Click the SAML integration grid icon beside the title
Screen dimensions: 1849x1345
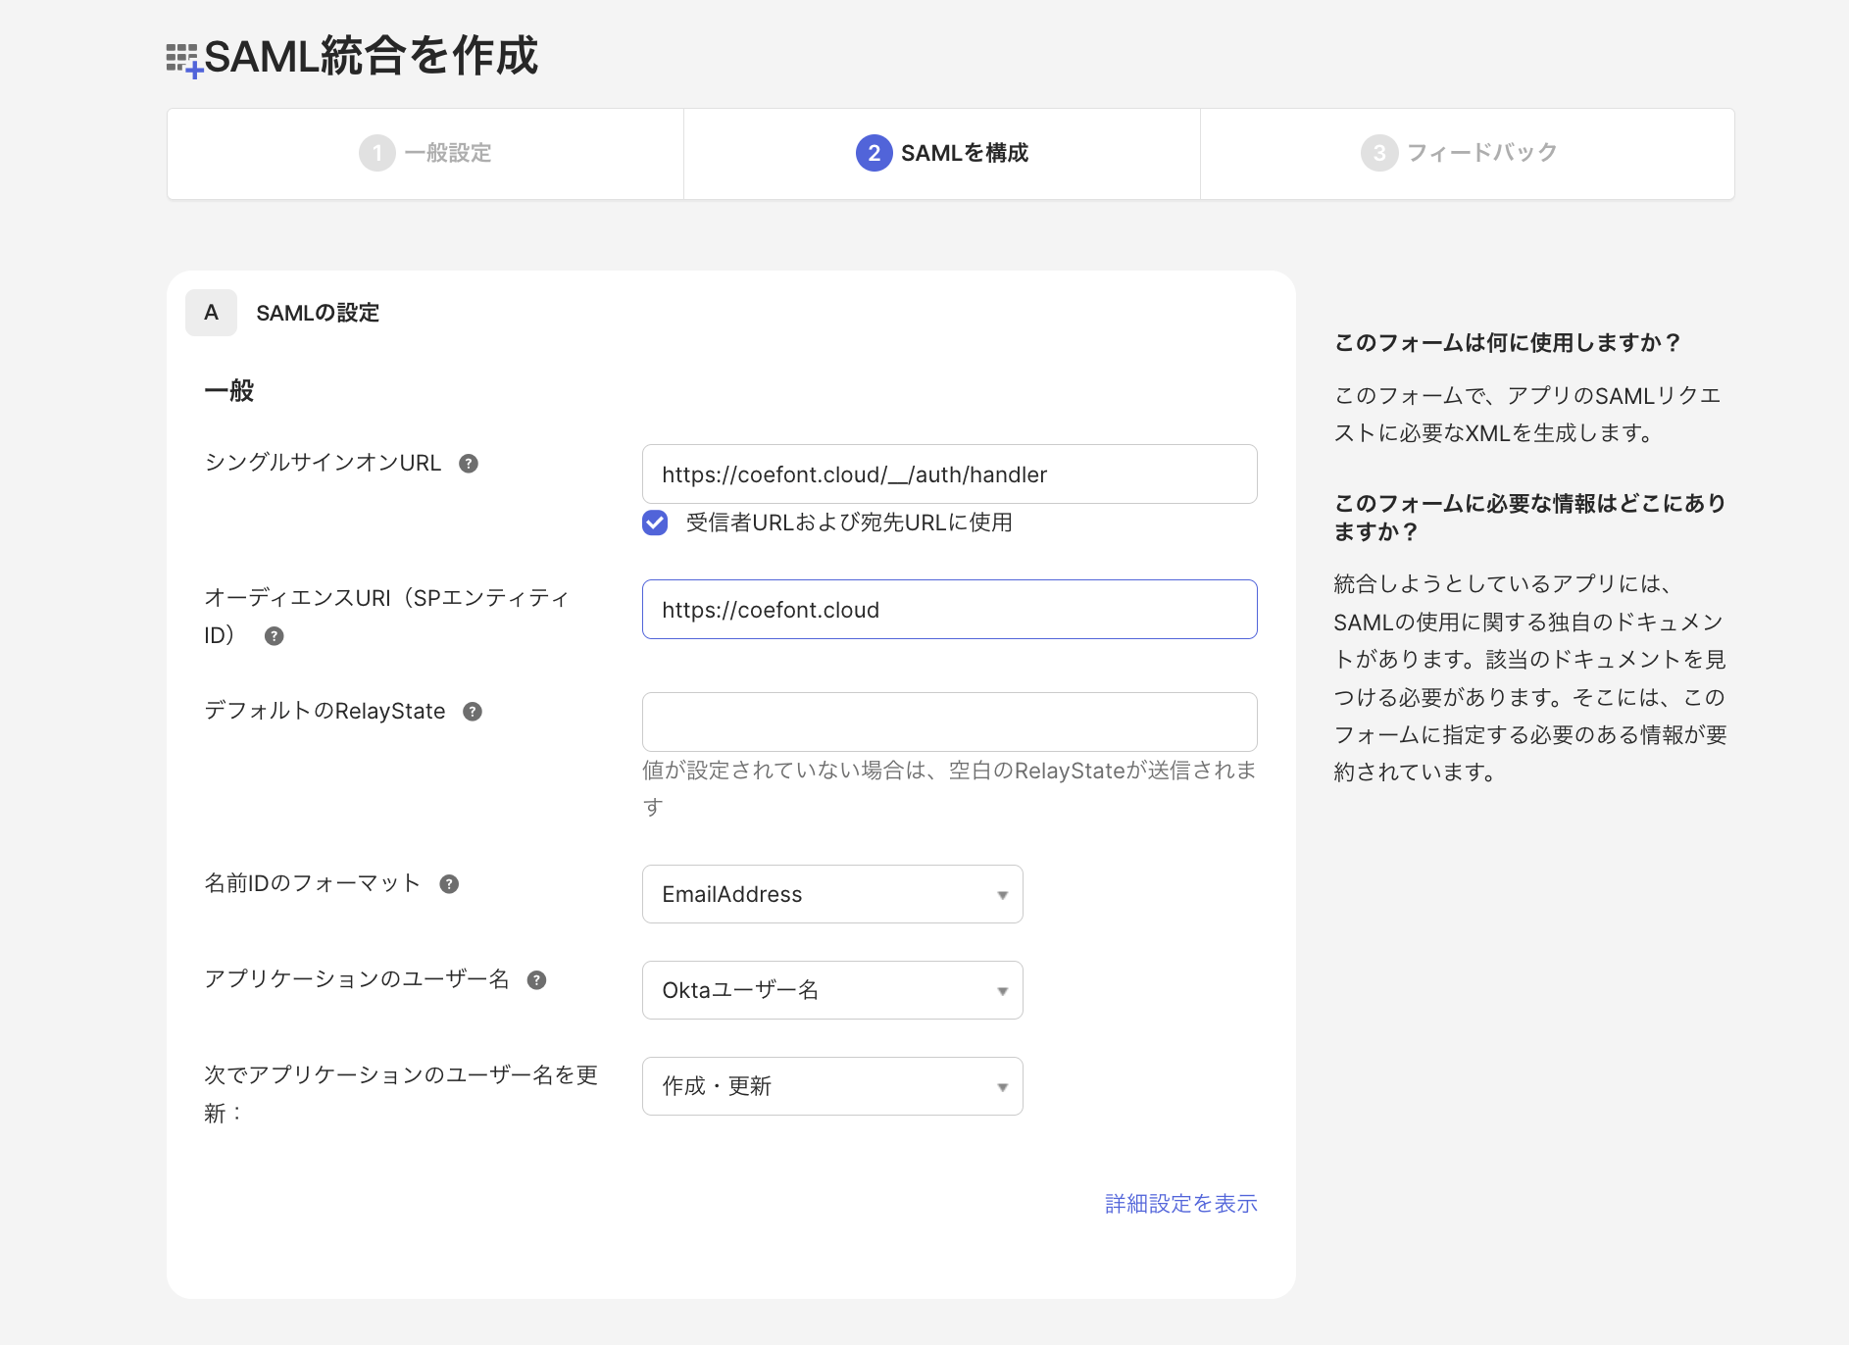(183, 60)
